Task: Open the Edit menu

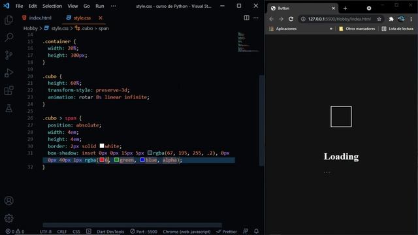Action: tap(33, 6)
